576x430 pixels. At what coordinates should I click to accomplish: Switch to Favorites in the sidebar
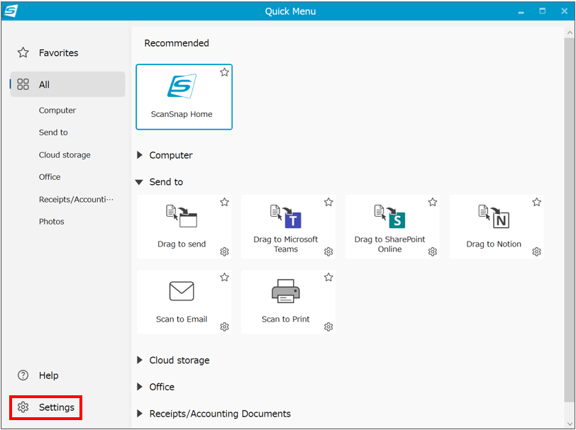58,53
